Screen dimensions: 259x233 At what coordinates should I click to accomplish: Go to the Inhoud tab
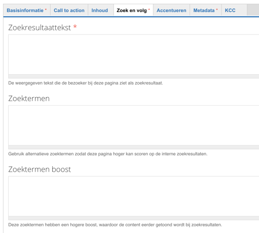click(x=100, y=10)
